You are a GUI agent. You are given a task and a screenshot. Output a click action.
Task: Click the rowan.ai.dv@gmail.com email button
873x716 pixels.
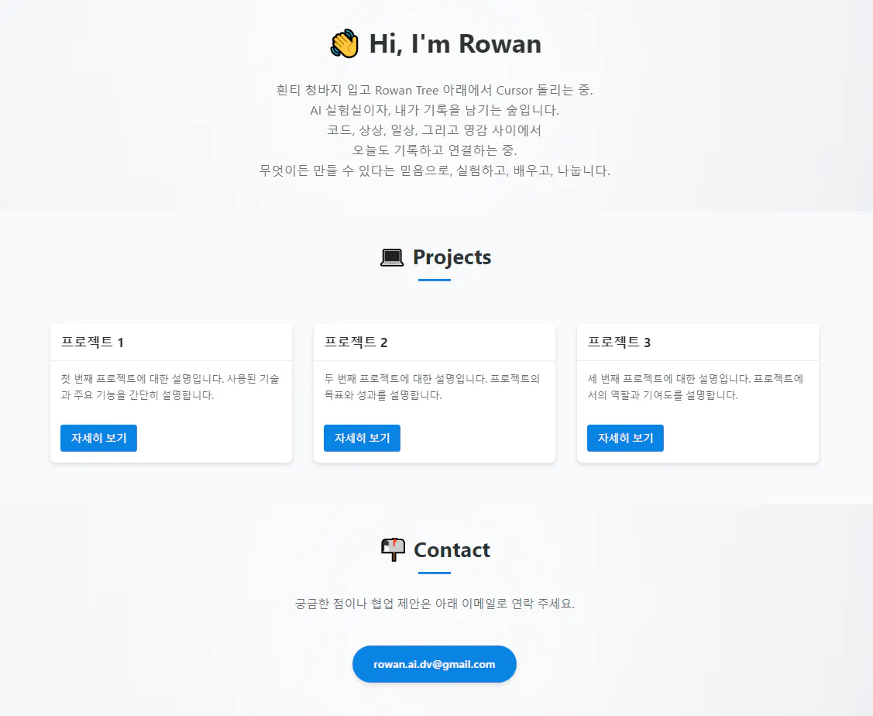[435, 664]
